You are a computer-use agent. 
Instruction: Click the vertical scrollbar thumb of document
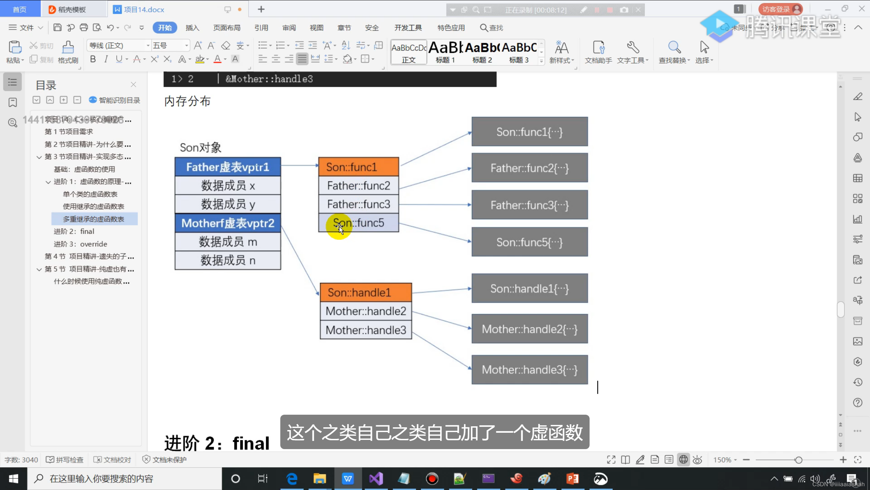tap(840, 309)
